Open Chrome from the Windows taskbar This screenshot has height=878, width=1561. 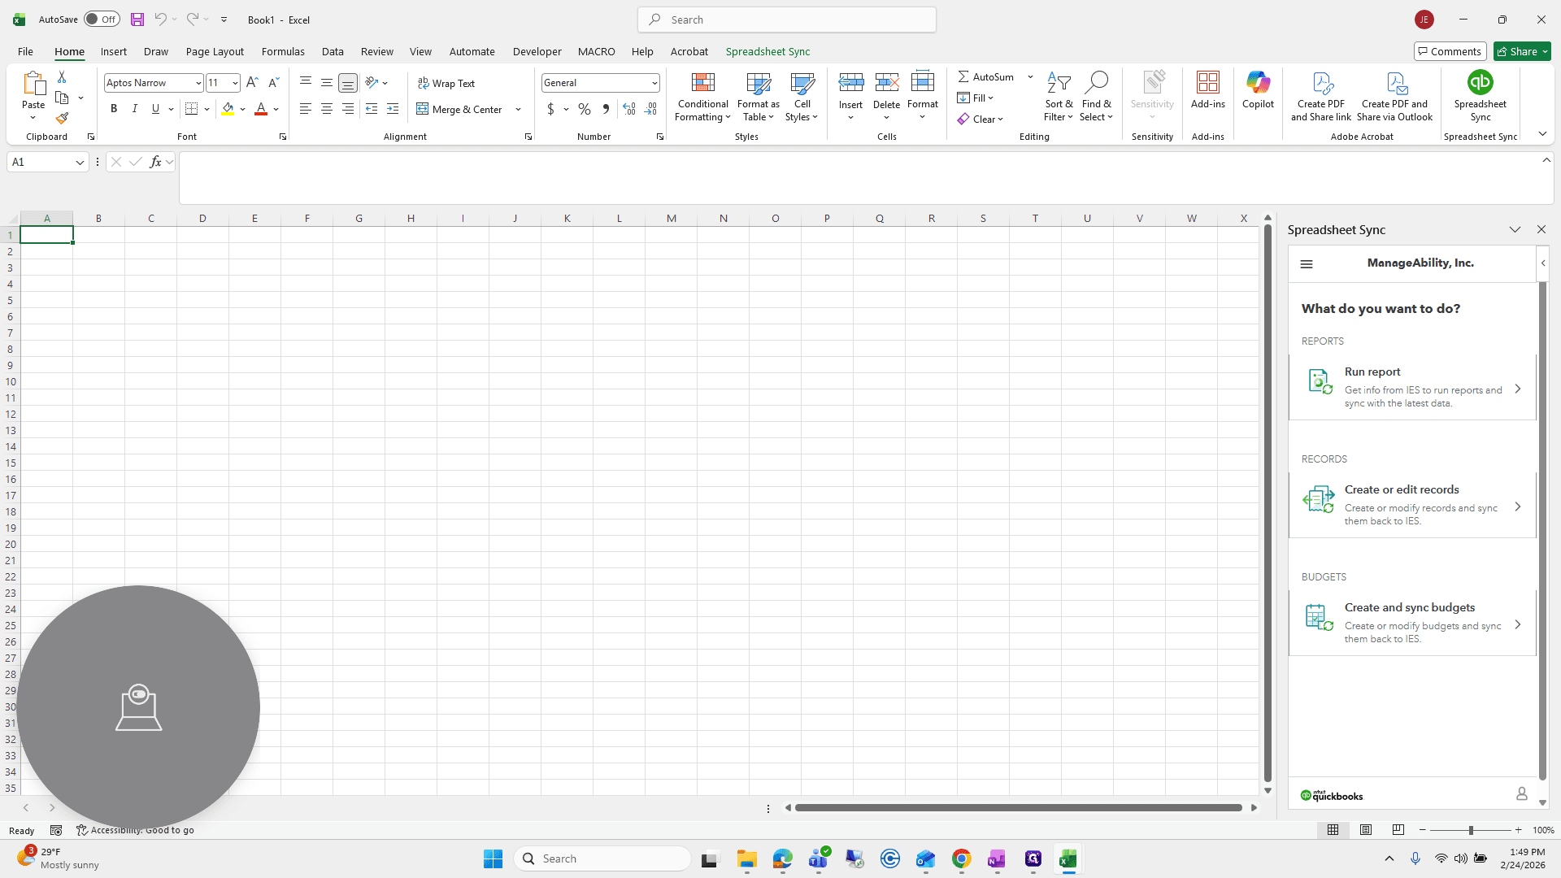coord(961,859)
